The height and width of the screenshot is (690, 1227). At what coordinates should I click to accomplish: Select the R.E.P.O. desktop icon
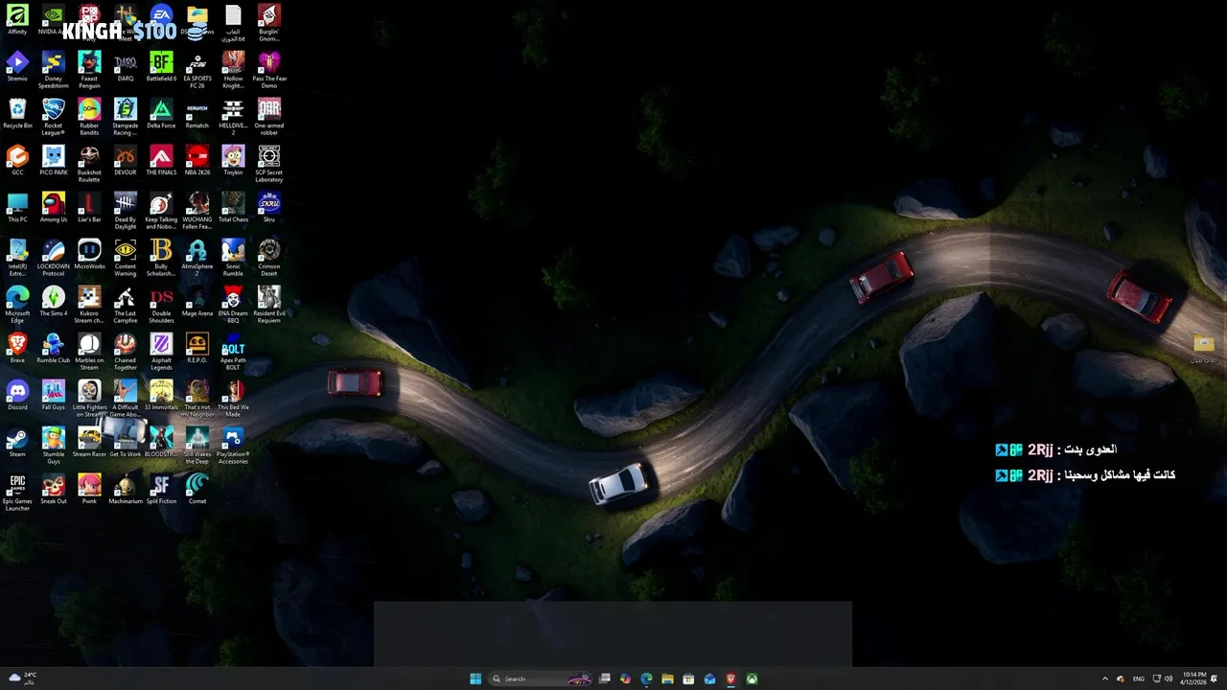coord(197,348)
